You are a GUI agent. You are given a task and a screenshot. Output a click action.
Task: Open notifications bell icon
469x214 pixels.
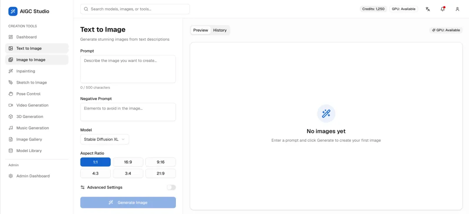(443, 9)
